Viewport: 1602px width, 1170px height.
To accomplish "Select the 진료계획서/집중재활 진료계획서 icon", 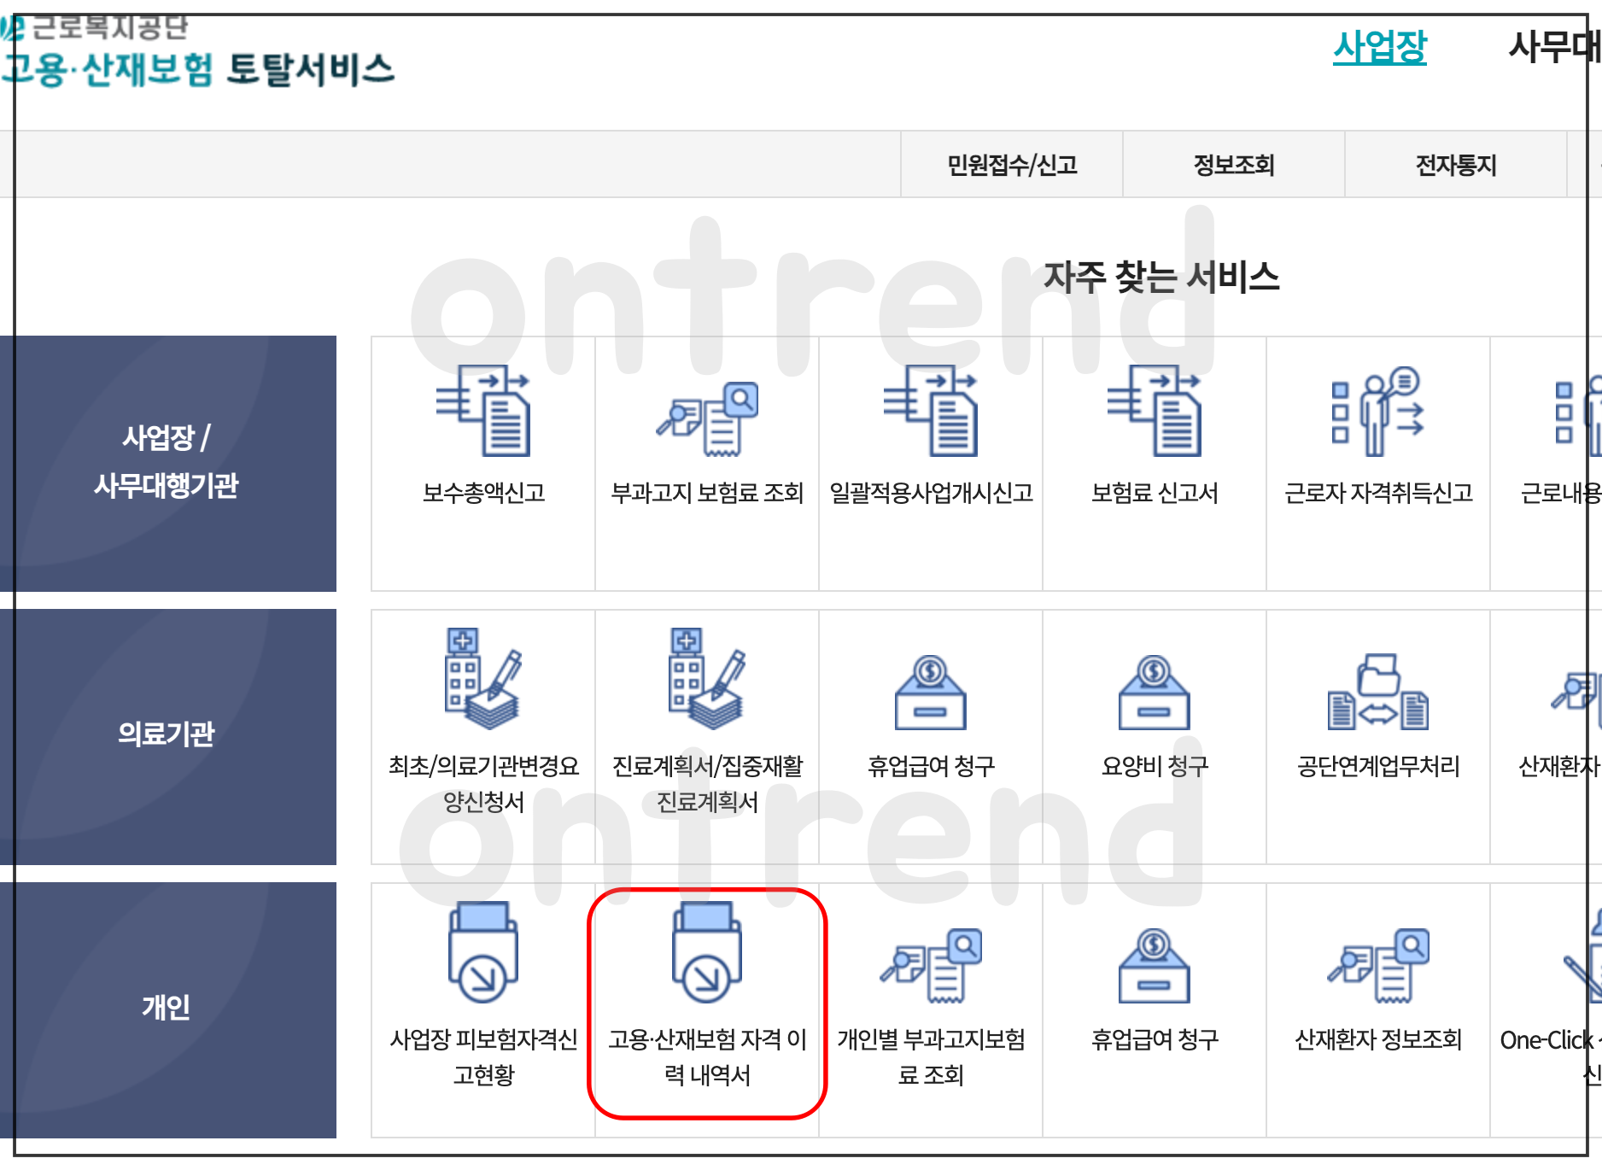I will (707, 679).
